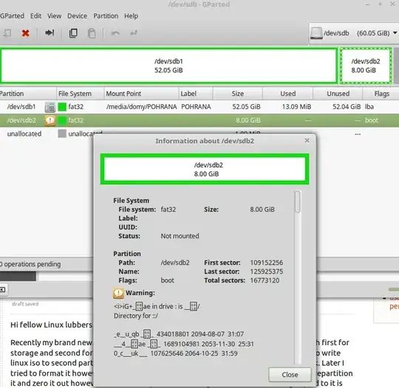Viewport: 399px width, 388px height.
Task: Click the Apply all operations icon
Action: [x=134, y=32]
